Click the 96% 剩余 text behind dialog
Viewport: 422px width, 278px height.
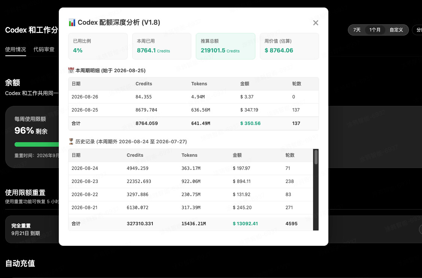[x=31, y=131]
